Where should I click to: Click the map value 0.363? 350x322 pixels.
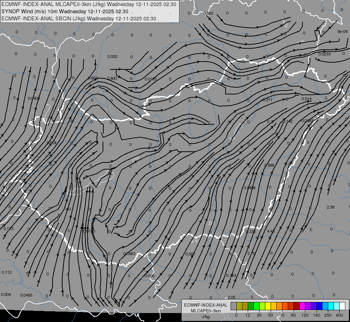tap(231, 275)
